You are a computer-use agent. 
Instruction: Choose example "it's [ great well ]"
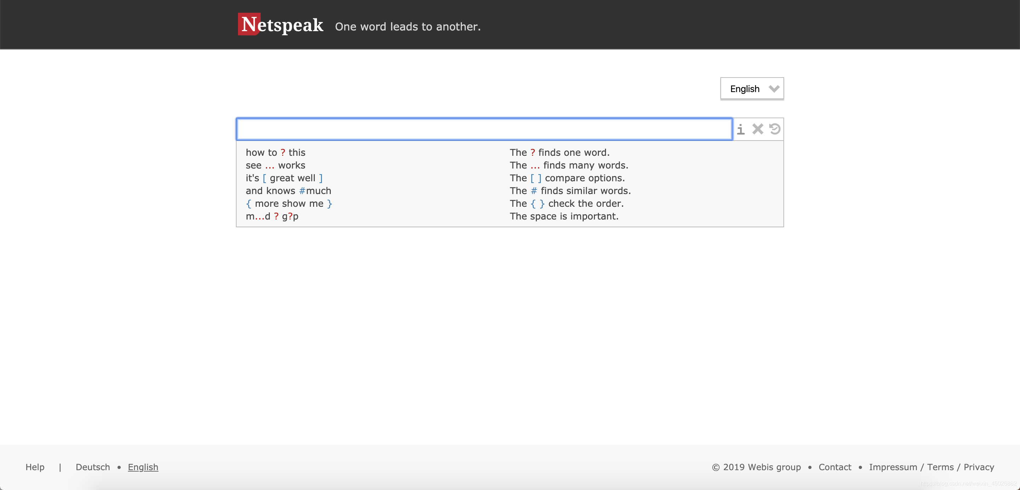(284, 178)
